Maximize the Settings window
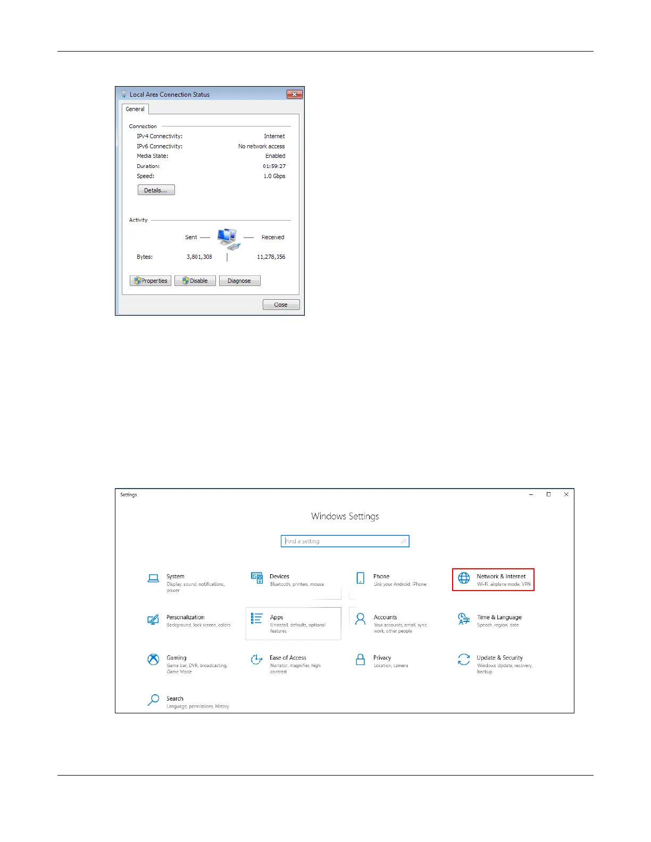 (x=548, y=494)
